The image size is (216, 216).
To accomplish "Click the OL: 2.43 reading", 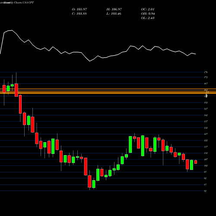I will pos(148,18).
